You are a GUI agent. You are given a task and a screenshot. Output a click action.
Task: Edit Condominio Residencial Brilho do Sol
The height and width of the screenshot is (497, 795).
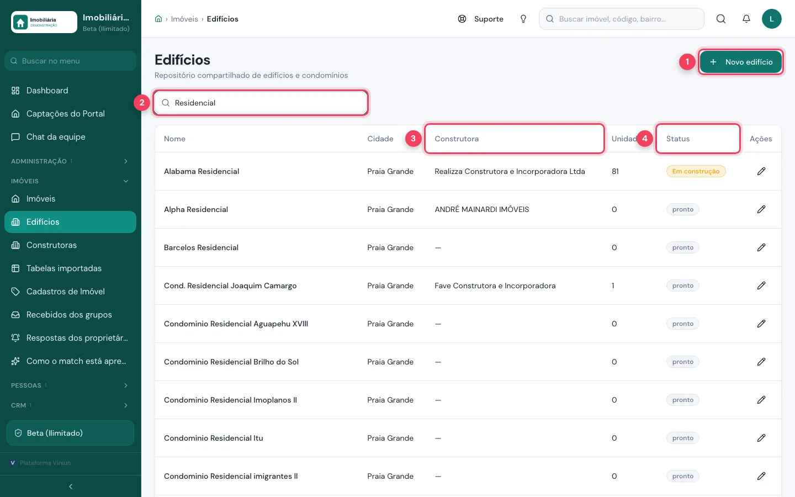click(x=761, y=362)
